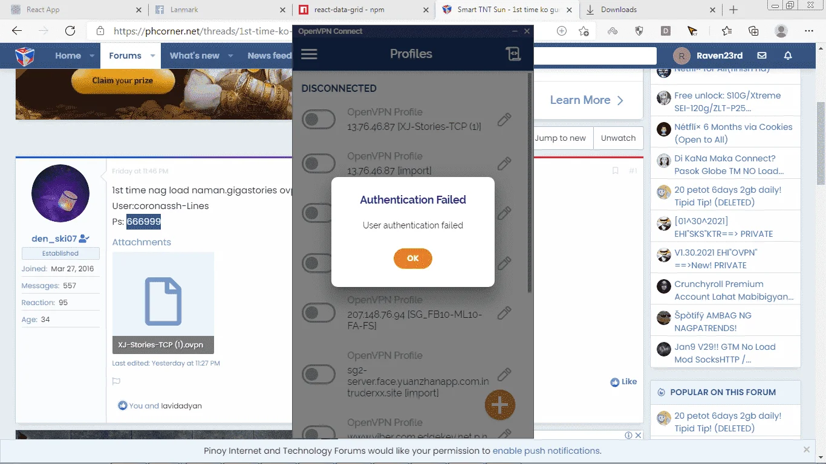Reload the page in the browser
Screen dimensions: 826x464
[70, 31]
